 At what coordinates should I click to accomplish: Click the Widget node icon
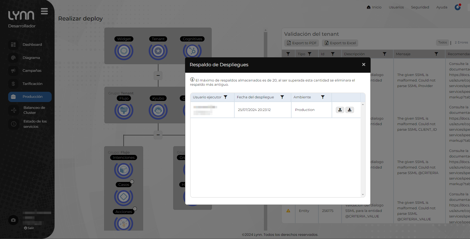click(124, 51)
